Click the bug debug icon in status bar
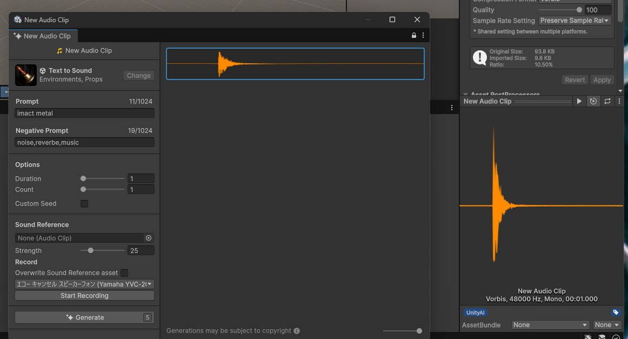 coord(587,337)
